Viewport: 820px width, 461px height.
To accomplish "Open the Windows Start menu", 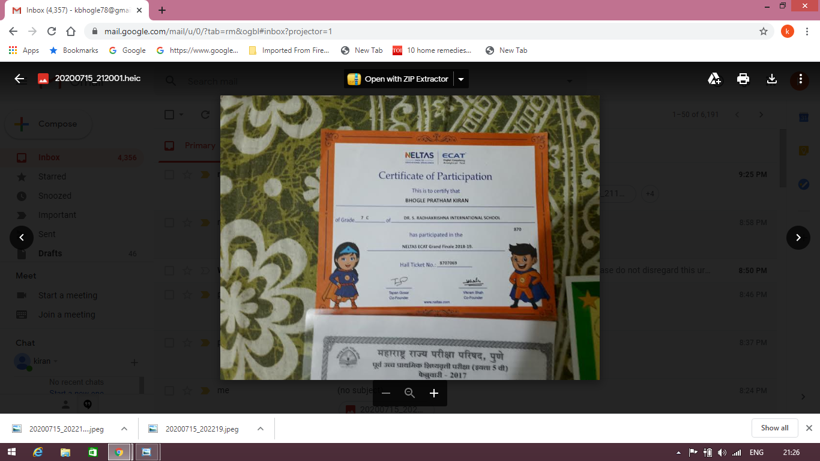I will click(x=11, y=452).
